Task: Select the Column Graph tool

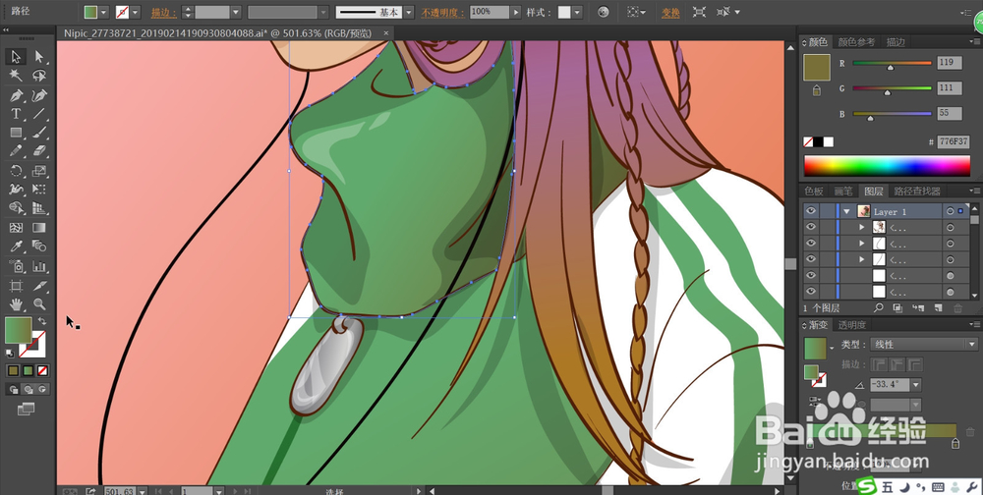Action: (39, 266)
